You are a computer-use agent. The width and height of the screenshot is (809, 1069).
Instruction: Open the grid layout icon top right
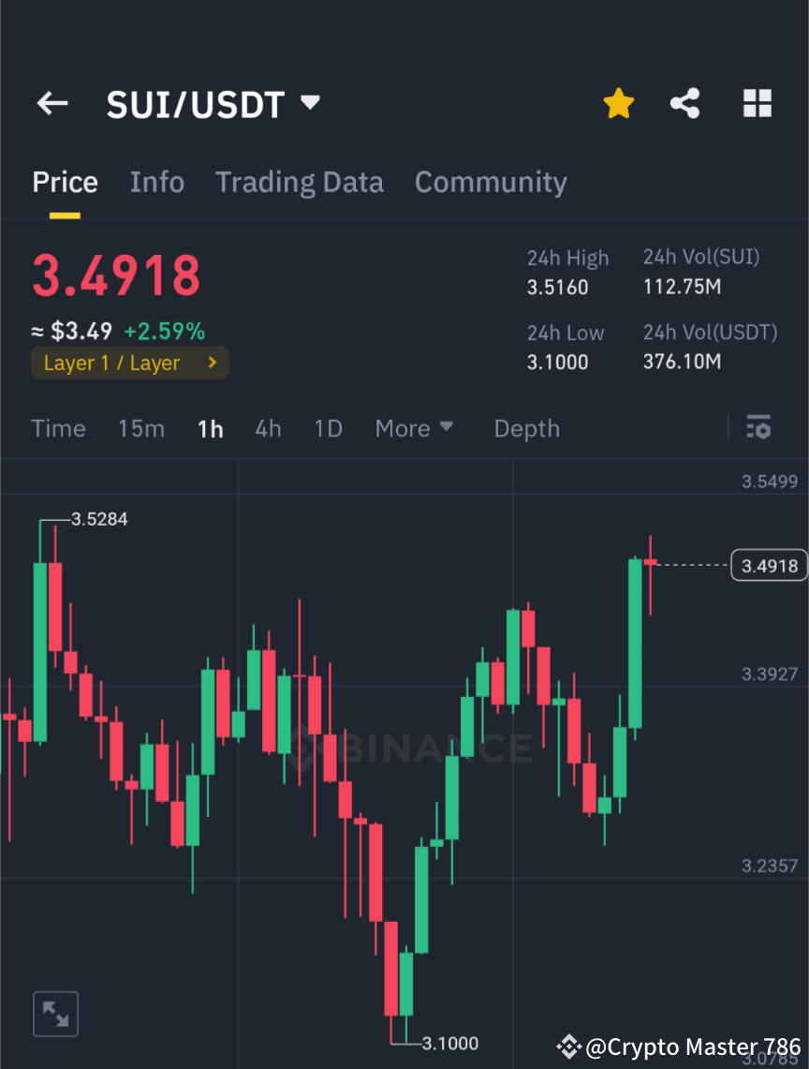point(757,104)
